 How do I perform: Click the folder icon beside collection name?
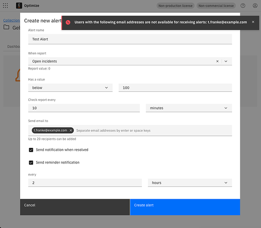6,27
